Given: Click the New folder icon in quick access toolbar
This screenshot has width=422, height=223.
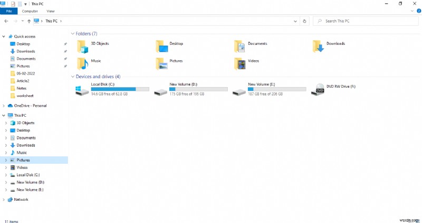Looking at the screenshot, I should [x=20, y=4].
